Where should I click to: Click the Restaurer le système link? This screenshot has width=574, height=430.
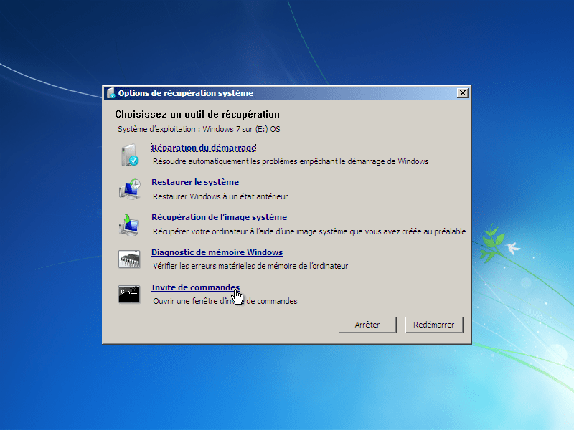pyautogui.click(x=195, y=182)
